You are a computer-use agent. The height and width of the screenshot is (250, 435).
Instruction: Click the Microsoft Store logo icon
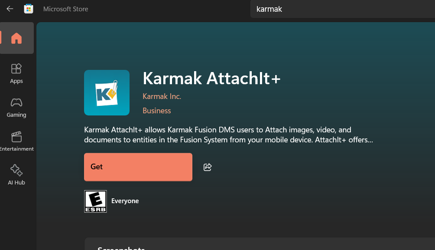click(x=29, y=9)
